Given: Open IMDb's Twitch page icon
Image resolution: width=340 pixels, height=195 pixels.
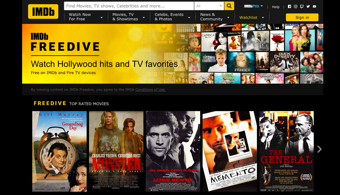Looking at the screenshot, I should (x=302, y=7).
